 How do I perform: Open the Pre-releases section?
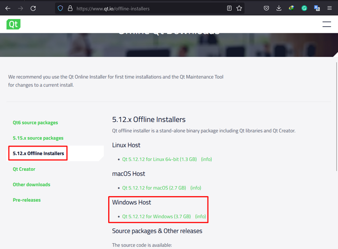tap(27, 200)
